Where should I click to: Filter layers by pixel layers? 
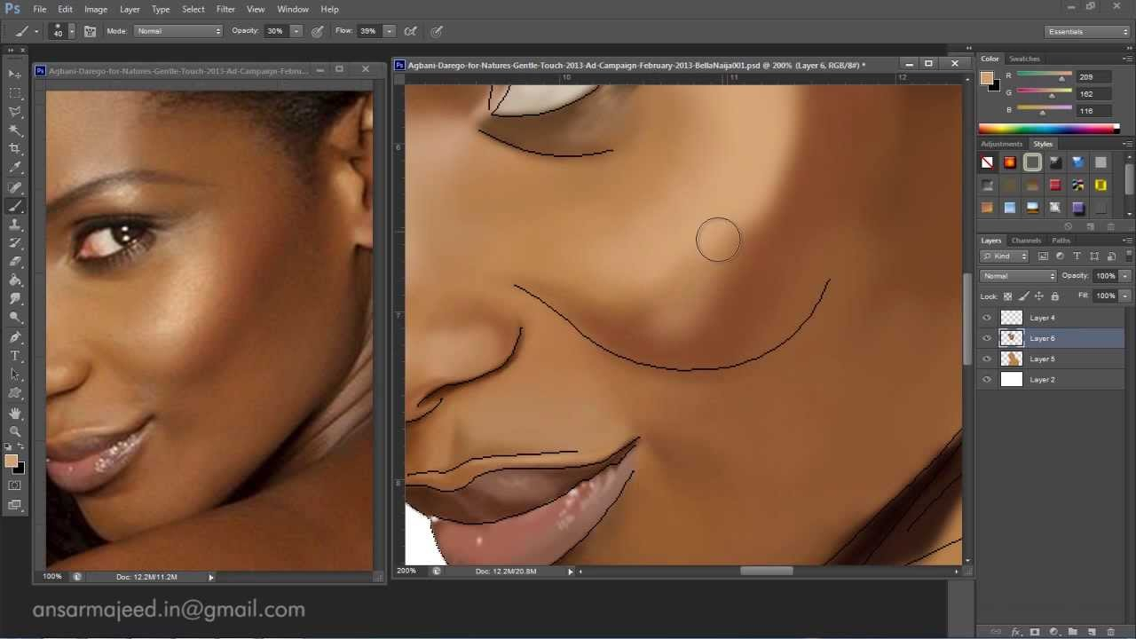pyautogui.click(x=1043, y=256)
